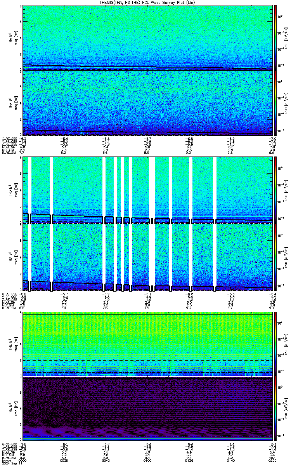This screenshot has width=291, height=466.
Task: Select the THD B-parallel spectrogram panel
Action: (147, 257)
